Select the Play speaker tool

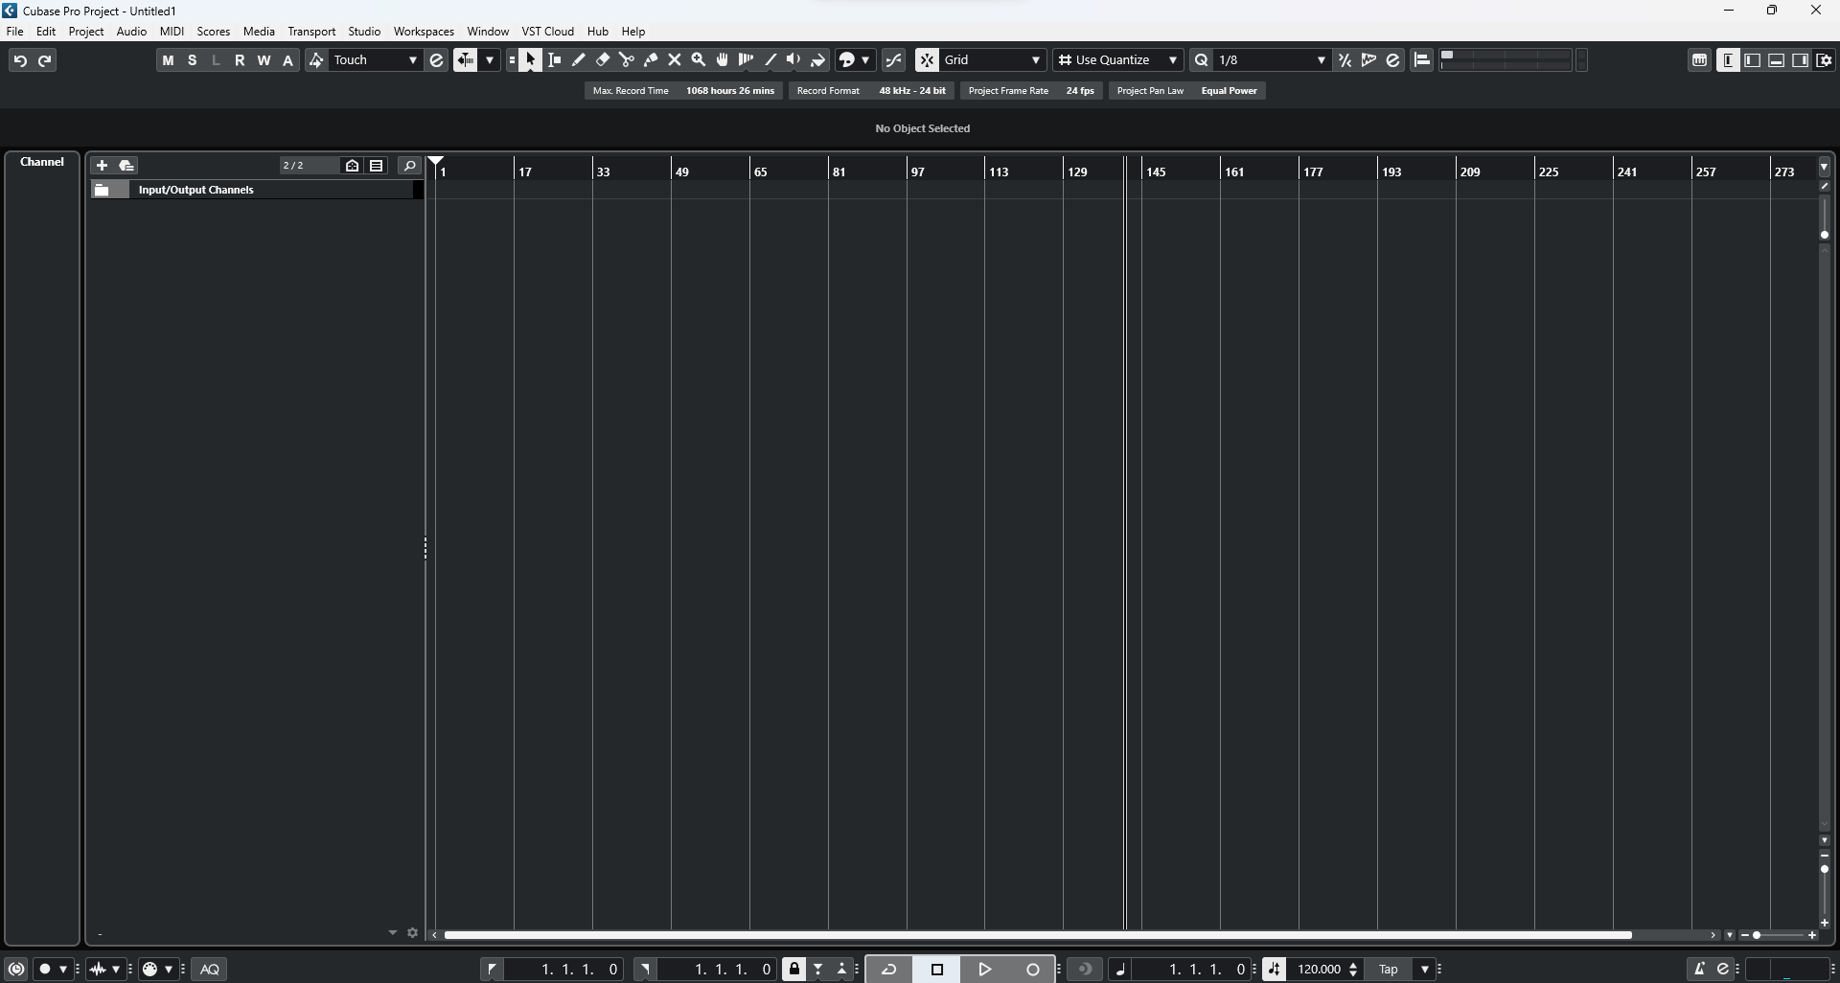(794, 60)
